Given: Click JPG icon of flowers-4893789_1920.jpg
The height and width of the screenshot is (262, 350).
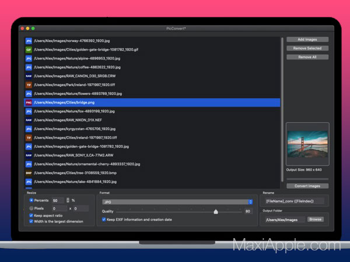Looking at the screenshot, I should [x=29, y=94].
